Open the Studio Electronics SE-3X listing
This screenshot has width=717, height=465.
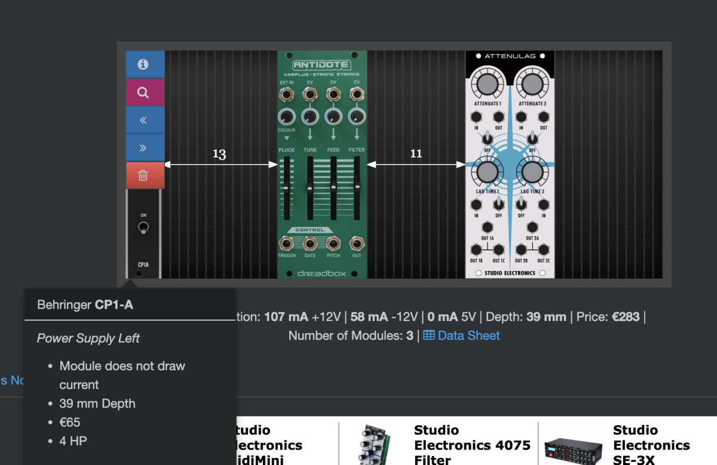pyautogui.click(x=651, y=445)
